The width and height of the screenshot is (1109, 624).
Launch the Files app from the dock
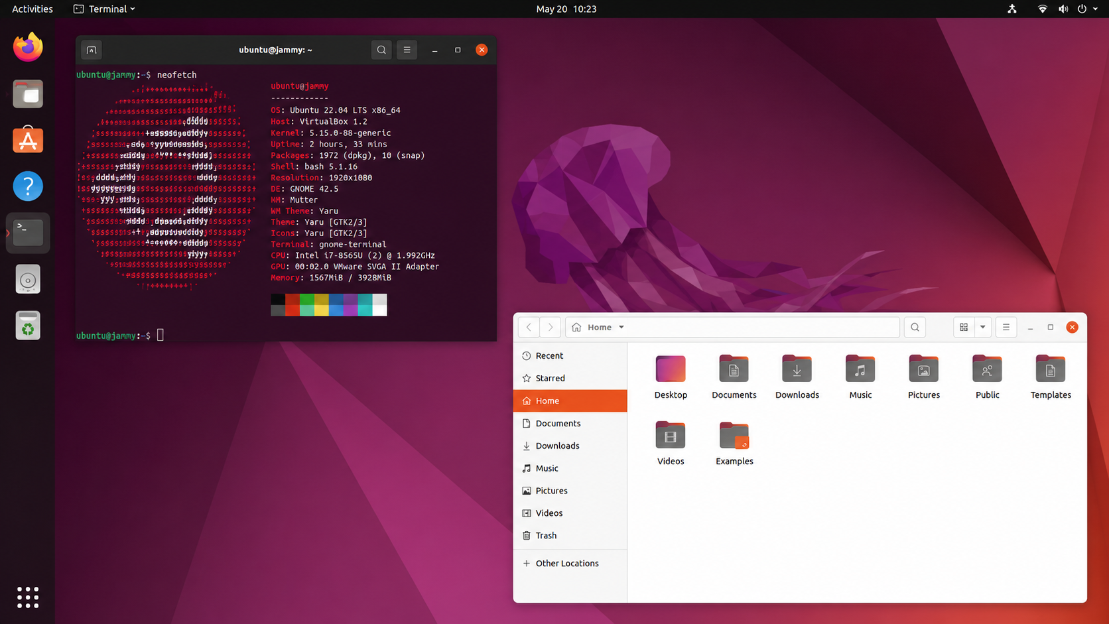(28, 94)
